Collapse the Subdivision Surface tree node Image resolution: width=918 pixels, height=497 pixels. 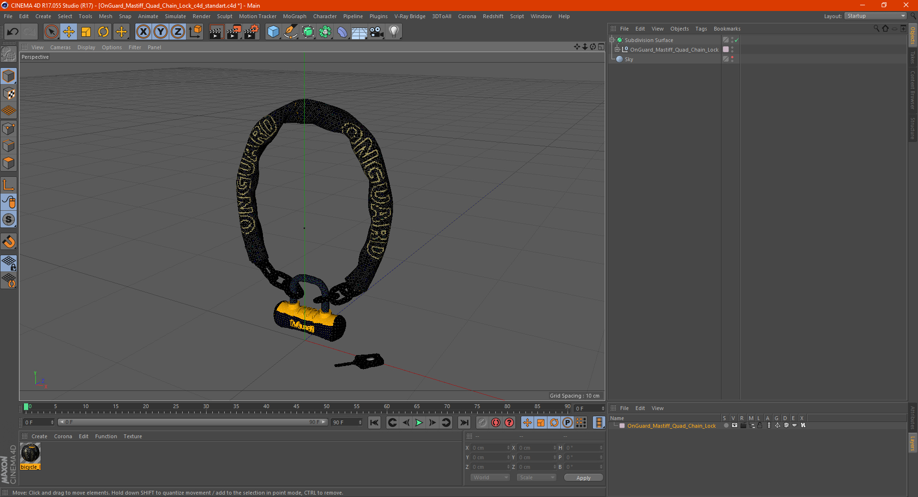pyautogui.click(x=612, y=40)
